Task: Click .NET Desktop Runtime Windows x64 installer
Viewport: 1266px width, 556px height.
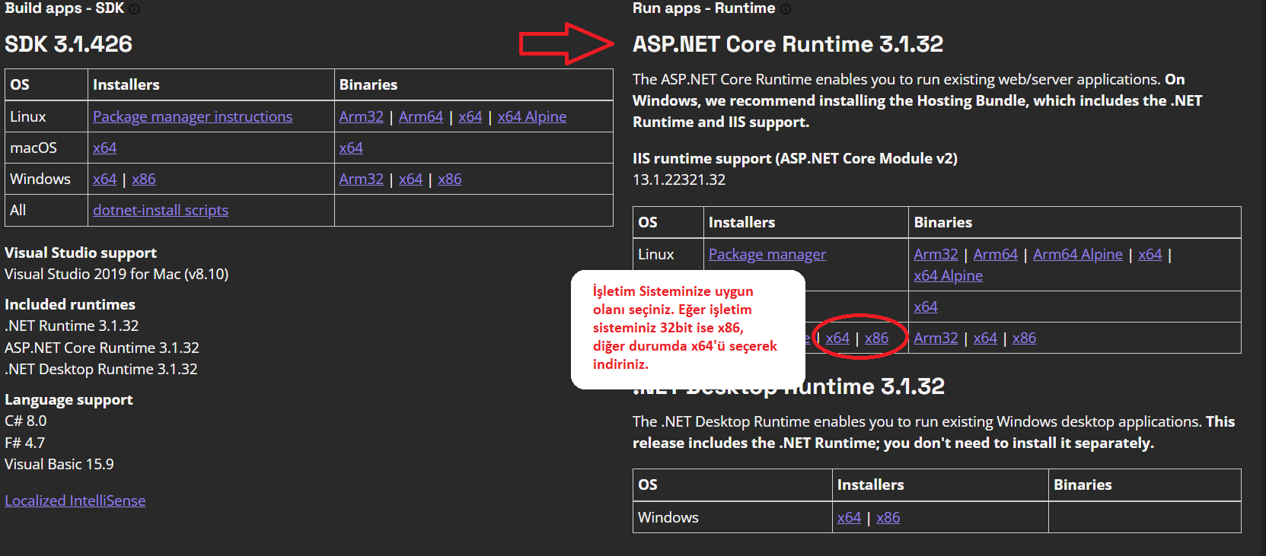Action: click(x=849, y=517)
